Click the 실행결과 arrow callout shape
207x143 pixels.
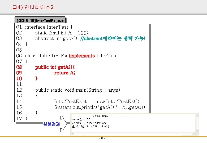pos(55,124)
